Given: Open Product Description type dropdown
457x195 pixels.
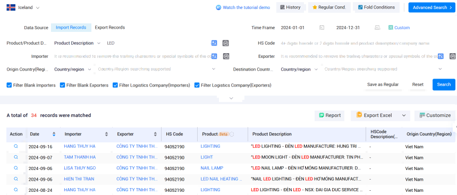Looking at the screenshot, I should pos(77,43).
